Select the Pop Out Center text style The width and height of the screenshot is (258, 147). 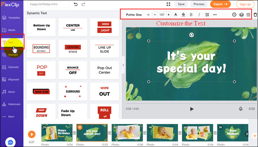click(105, 70)
